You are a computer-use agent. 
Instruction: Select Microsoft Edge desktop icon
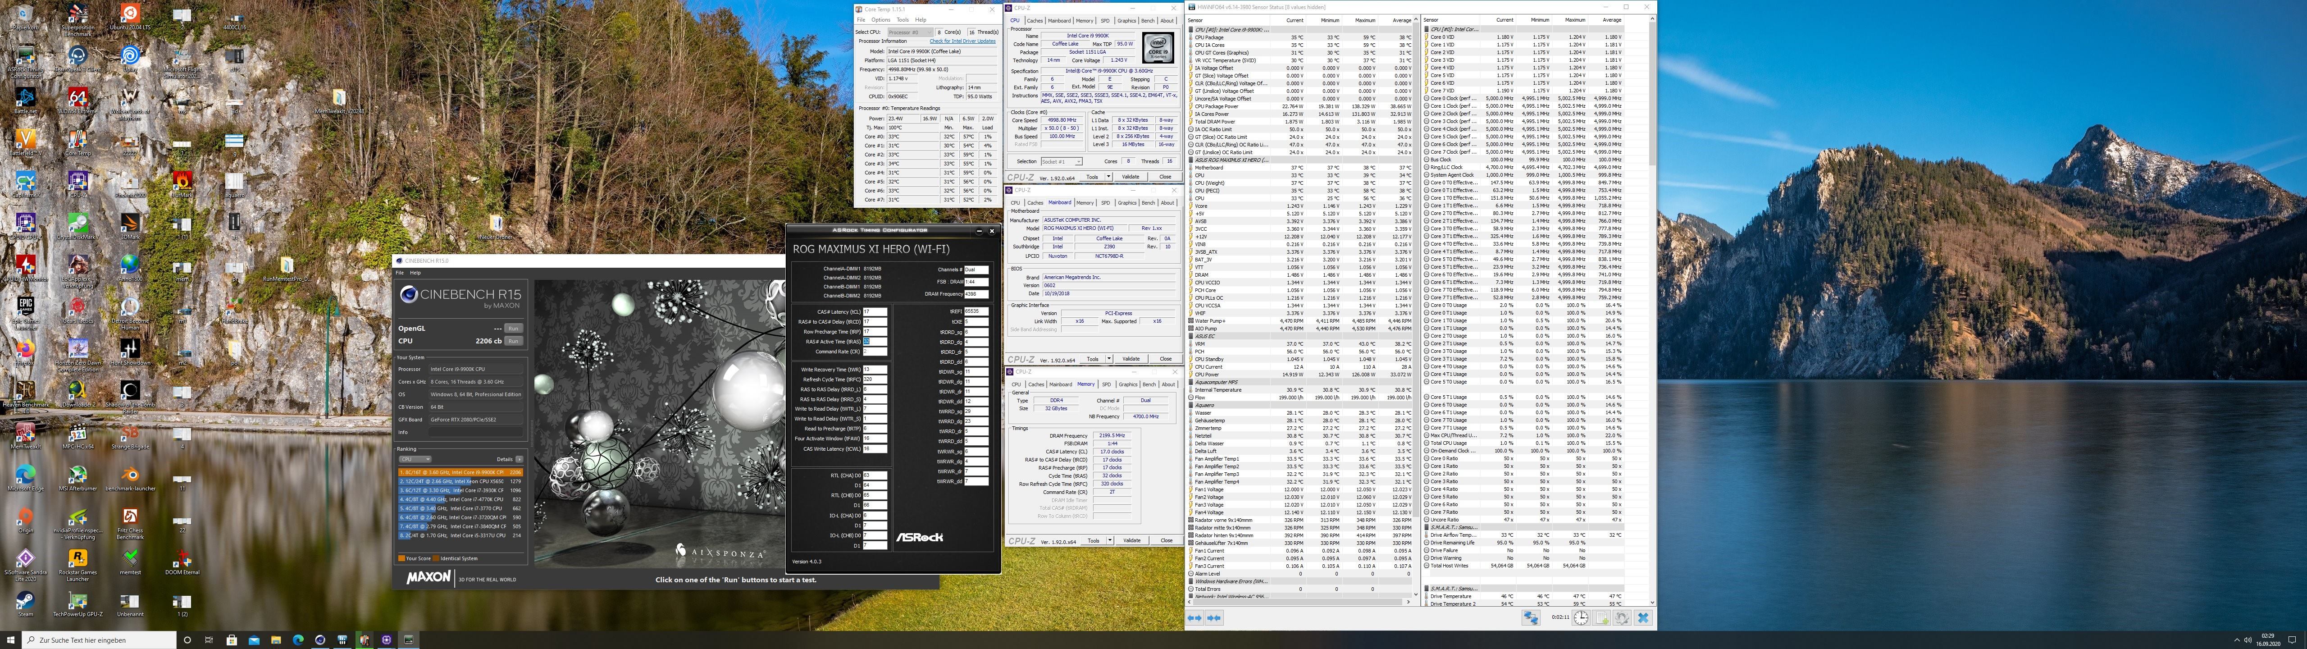25,478
